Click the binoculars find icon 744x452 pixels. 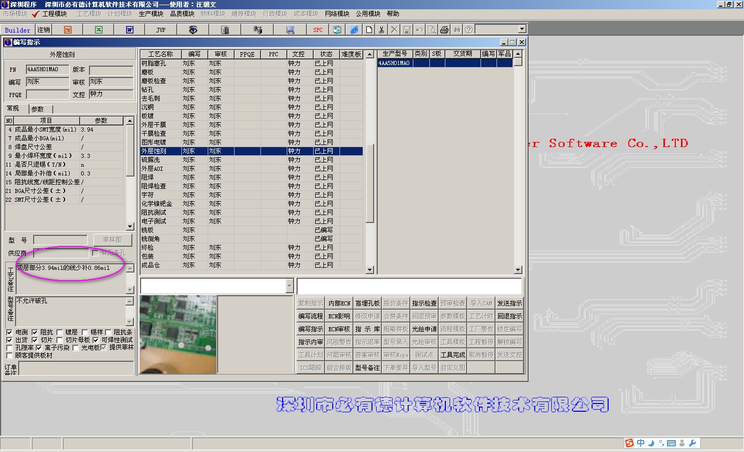(x=457, y=30)
